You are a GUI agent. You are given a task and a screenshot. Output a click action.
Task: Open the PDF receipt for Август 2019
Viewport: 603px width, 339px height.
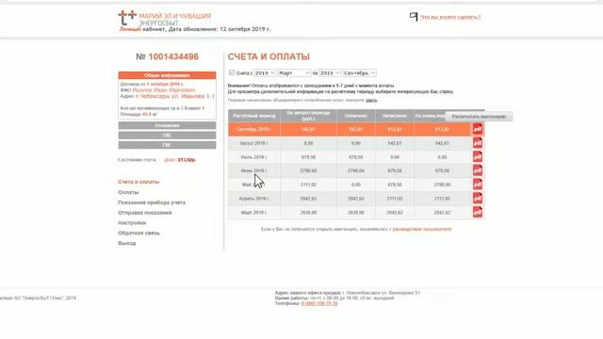click(478, 143)
